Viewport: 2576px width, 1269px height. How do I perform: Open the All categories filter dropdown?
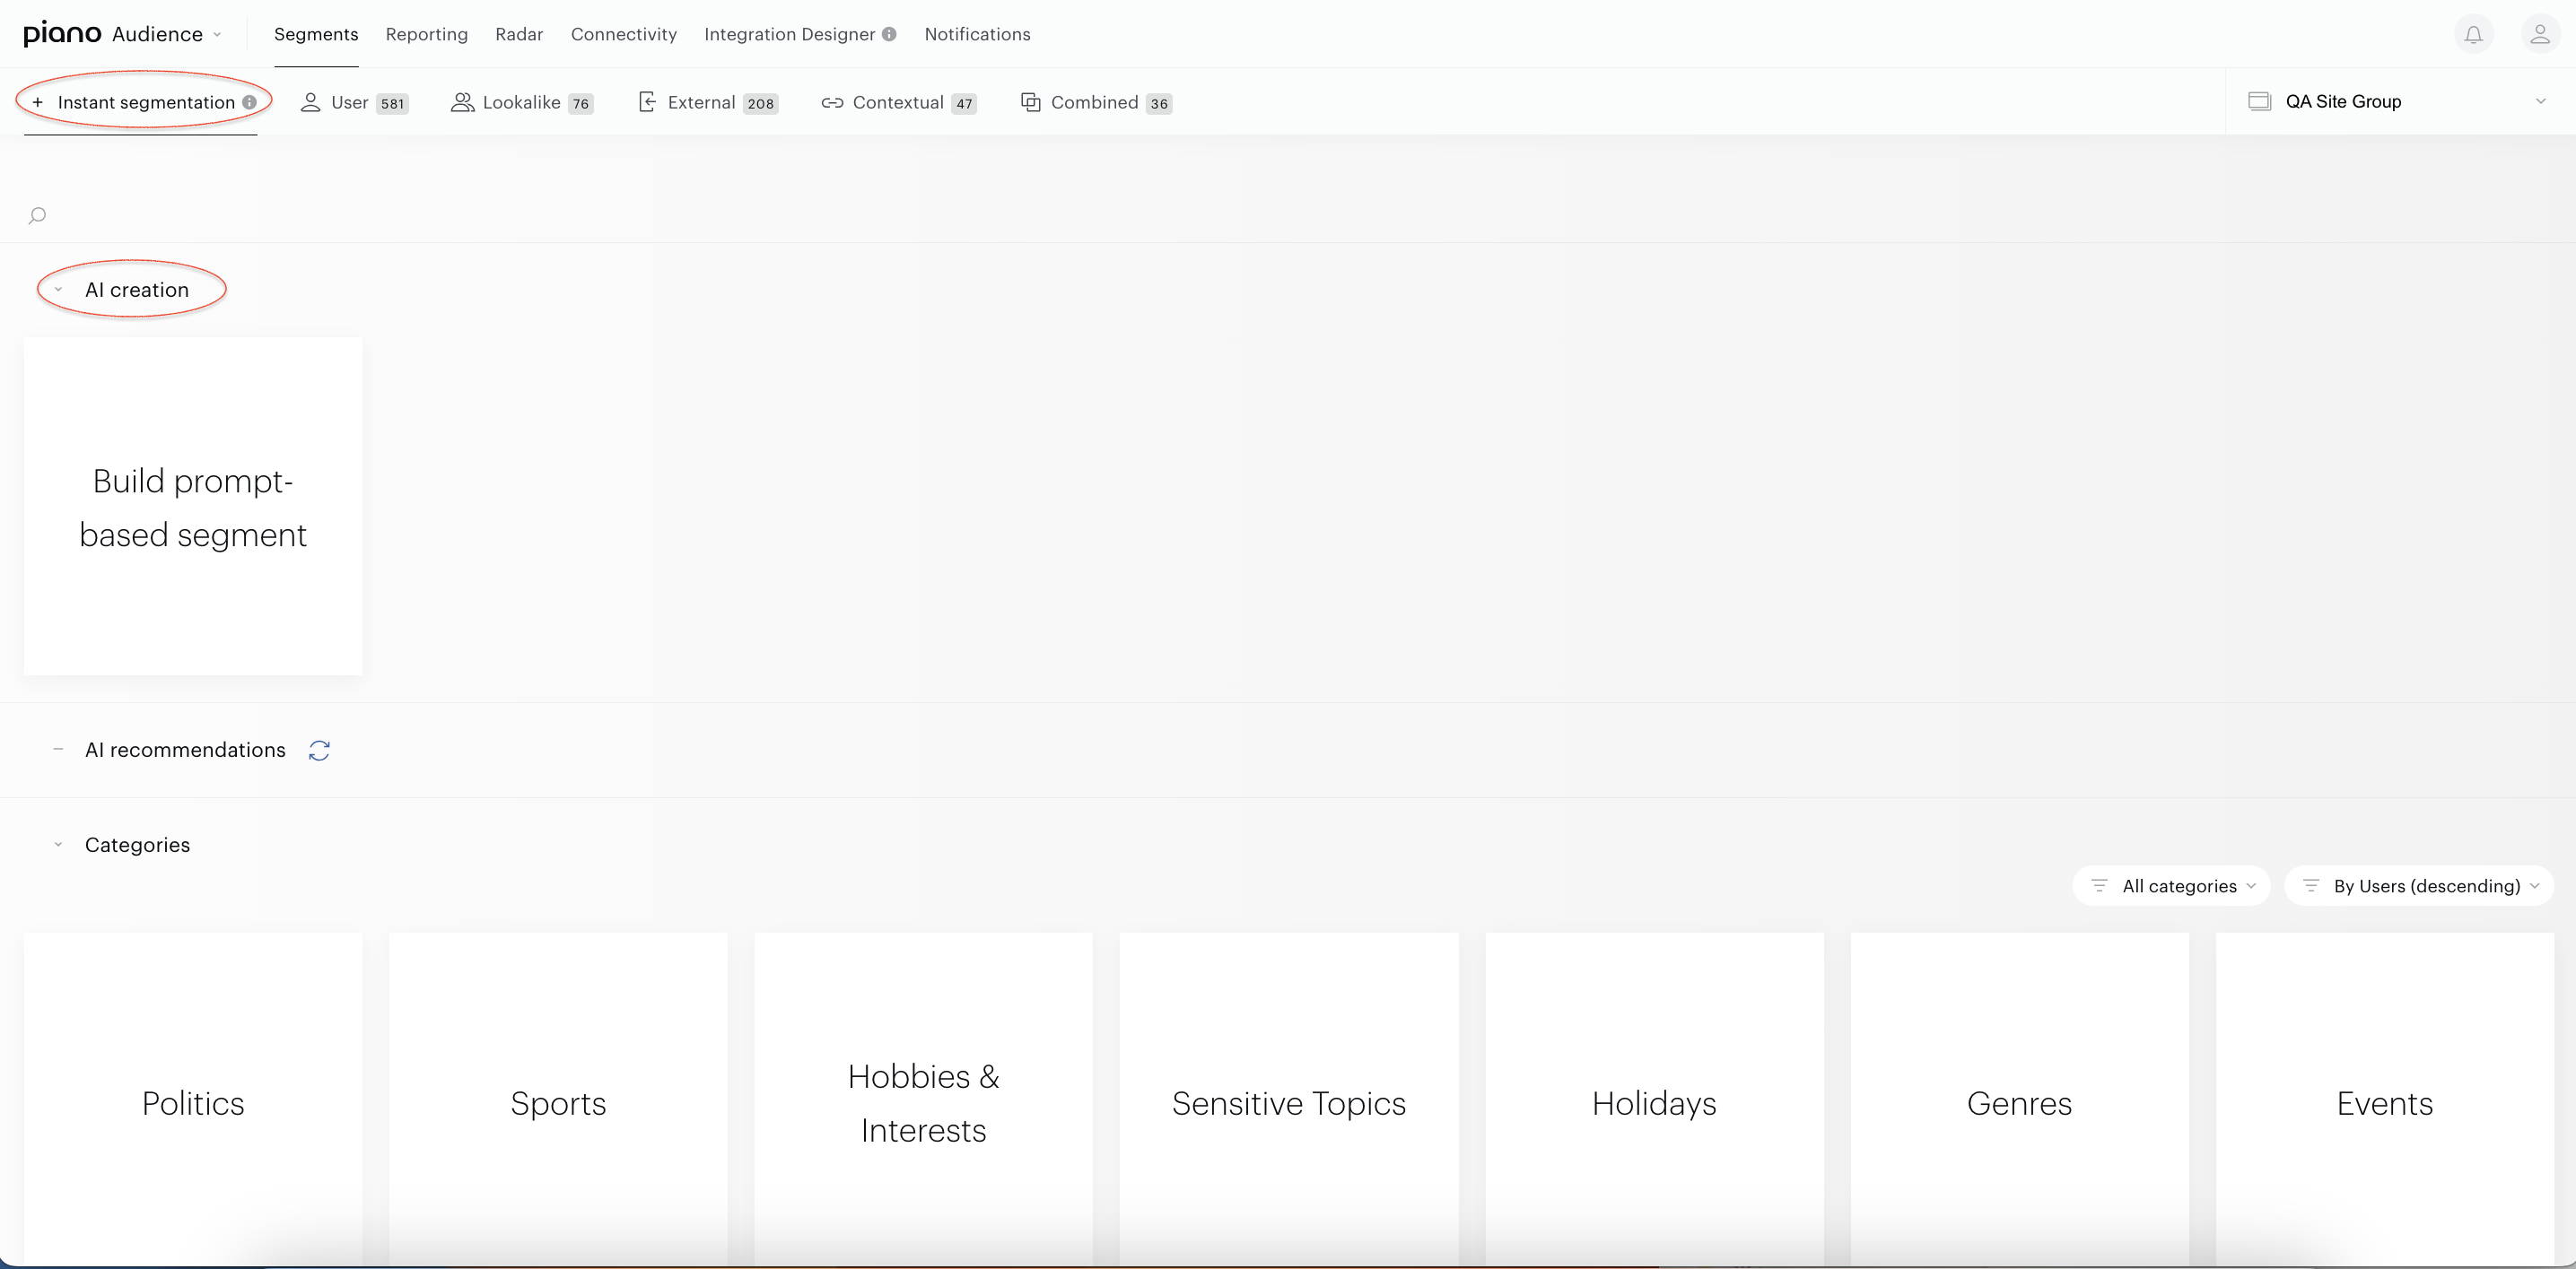click(2172, 886)
